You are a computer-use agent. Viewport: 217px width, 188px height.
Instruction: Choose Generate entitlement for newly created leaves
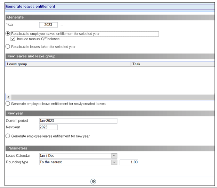[8, 104]
